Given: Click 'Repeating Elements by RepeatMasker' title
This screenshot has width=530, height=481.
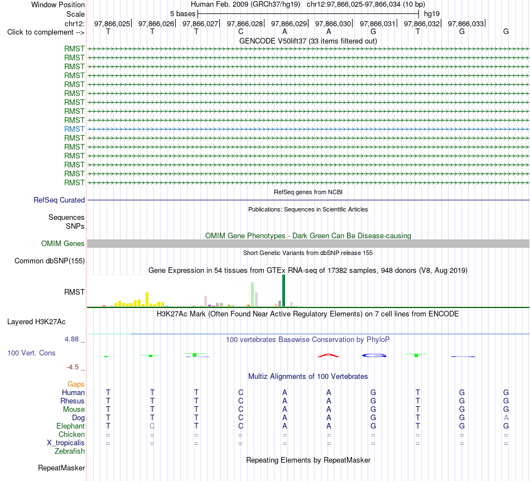Looking at the screenshot, I should pos(309,460).
